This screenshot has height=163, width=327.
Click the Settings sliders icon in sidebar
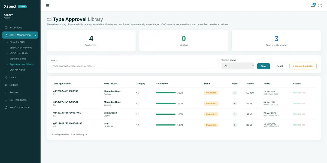pos(6,85)
